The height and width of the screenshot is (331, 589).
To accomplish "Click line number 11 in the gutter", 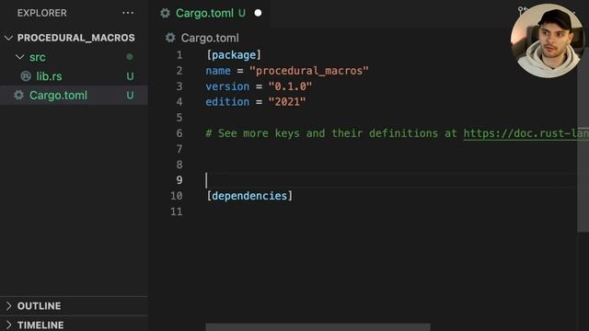I will click(177, 211).
